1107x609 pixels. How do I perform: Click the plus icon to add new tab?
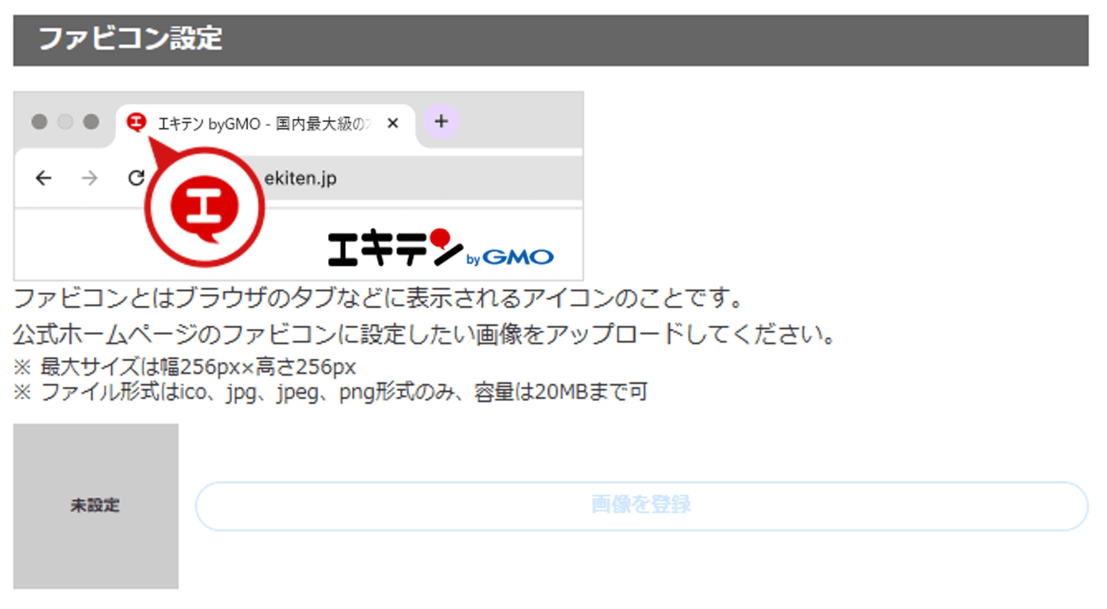441,122
